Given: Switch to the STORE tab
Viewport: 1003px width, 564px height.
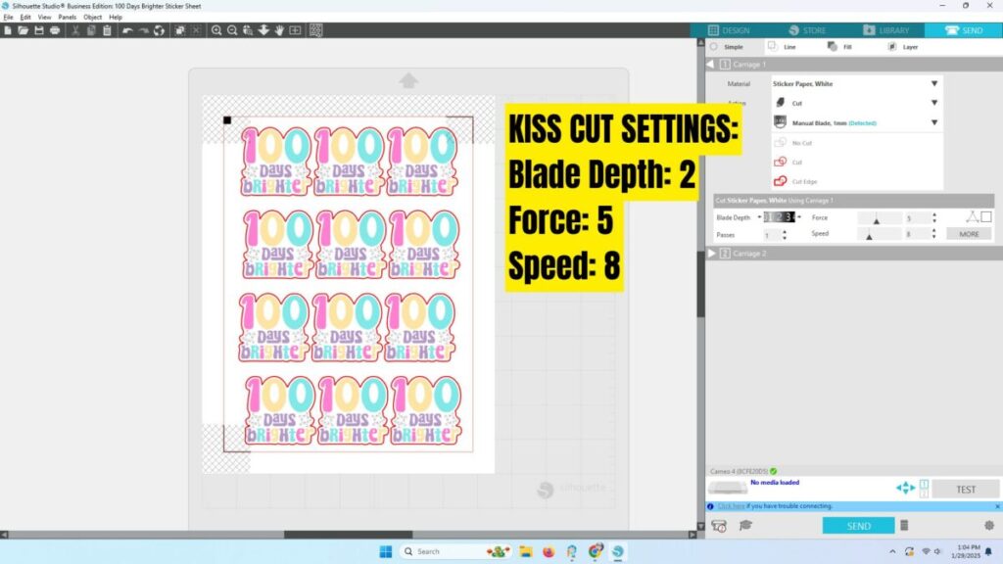Looking at the screenshot, I should pyautogui.click(x=808, y=30).
